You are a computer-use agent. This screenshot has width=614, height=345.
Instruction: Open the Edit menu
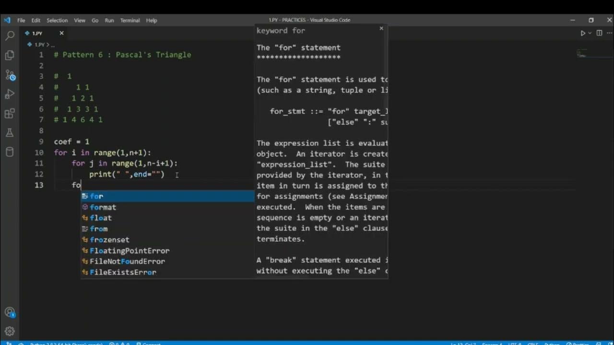(x=36, y=20)
